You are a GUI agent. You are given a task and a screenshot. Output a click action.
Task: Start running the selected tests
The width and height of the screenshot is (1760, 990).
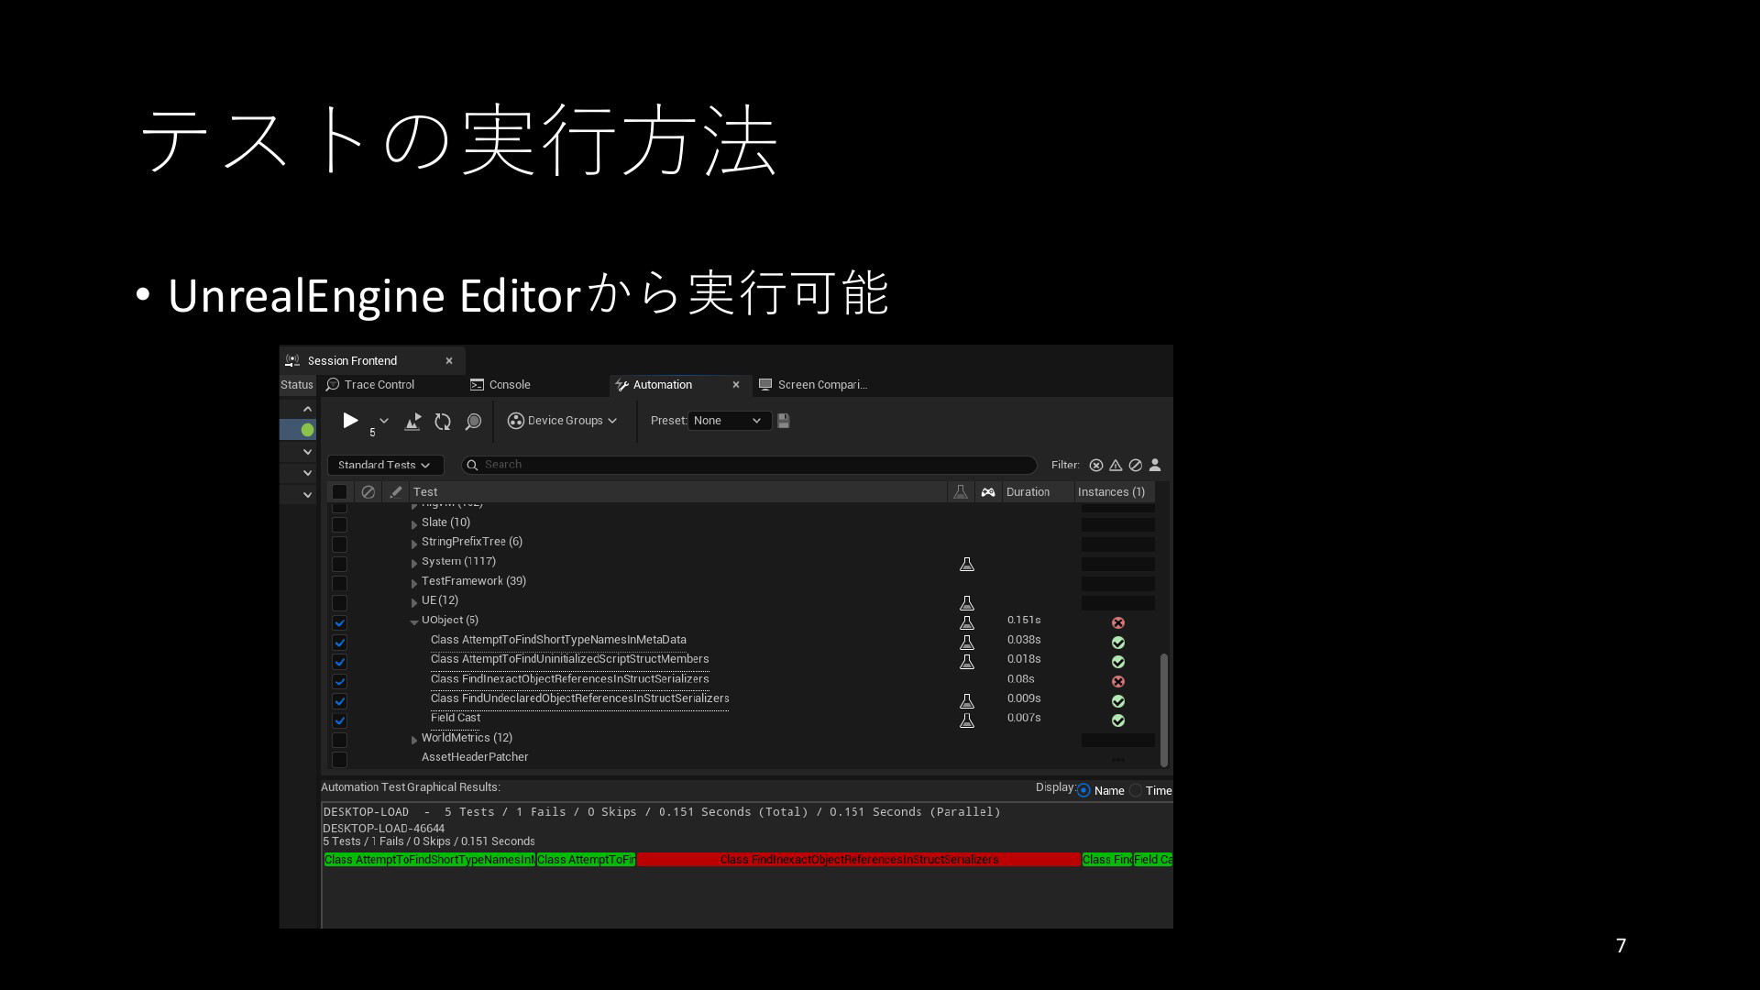[x=350, y=421]
